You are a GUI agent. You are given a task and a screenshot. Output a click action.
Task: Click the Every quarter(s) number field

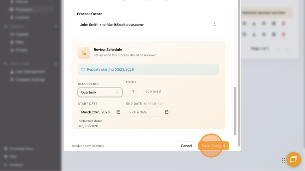coord(133,92)
